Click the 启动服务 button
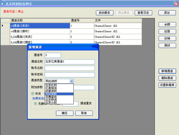Image resolution: width=179 pixels, height=135 pixels. coord(105,13)
